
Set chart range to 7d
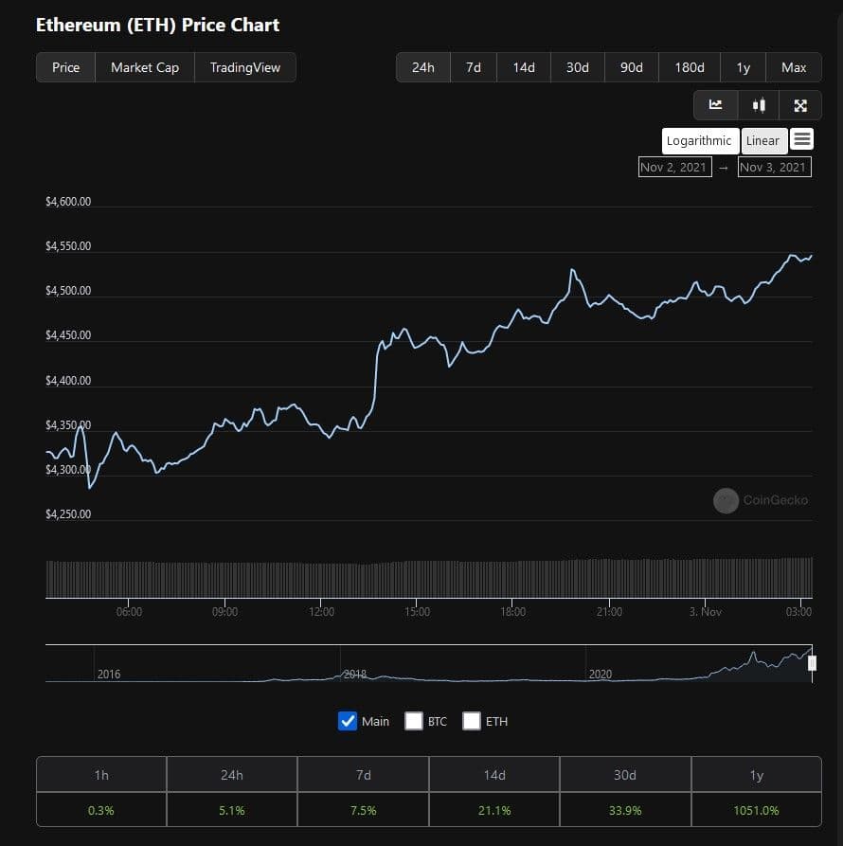tap(473, 67)
